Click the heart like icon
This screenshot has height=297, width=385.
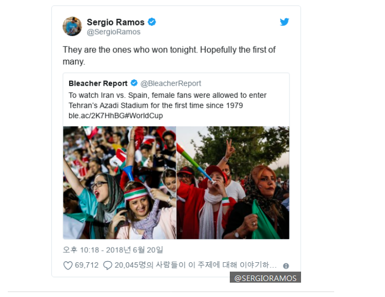[x=68, y=266]
